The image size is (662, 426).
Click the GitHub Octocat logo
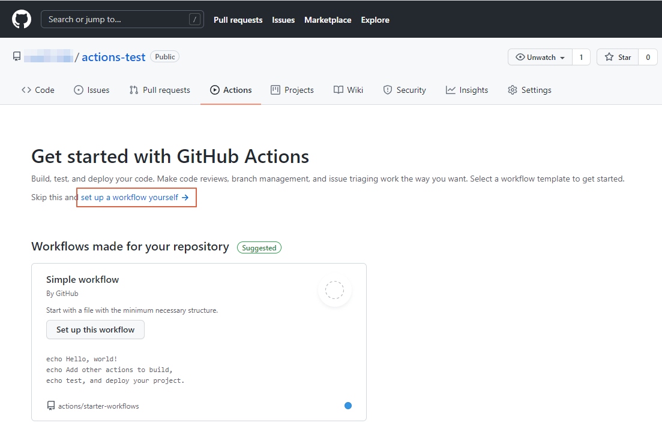click(22, 19)
